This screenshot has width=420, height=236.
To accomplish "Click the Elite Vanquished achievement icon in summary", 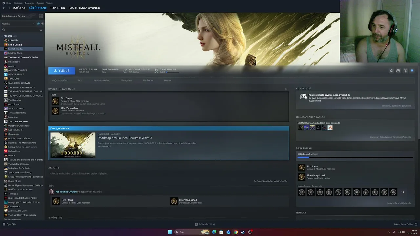I will tap(55, 111).
